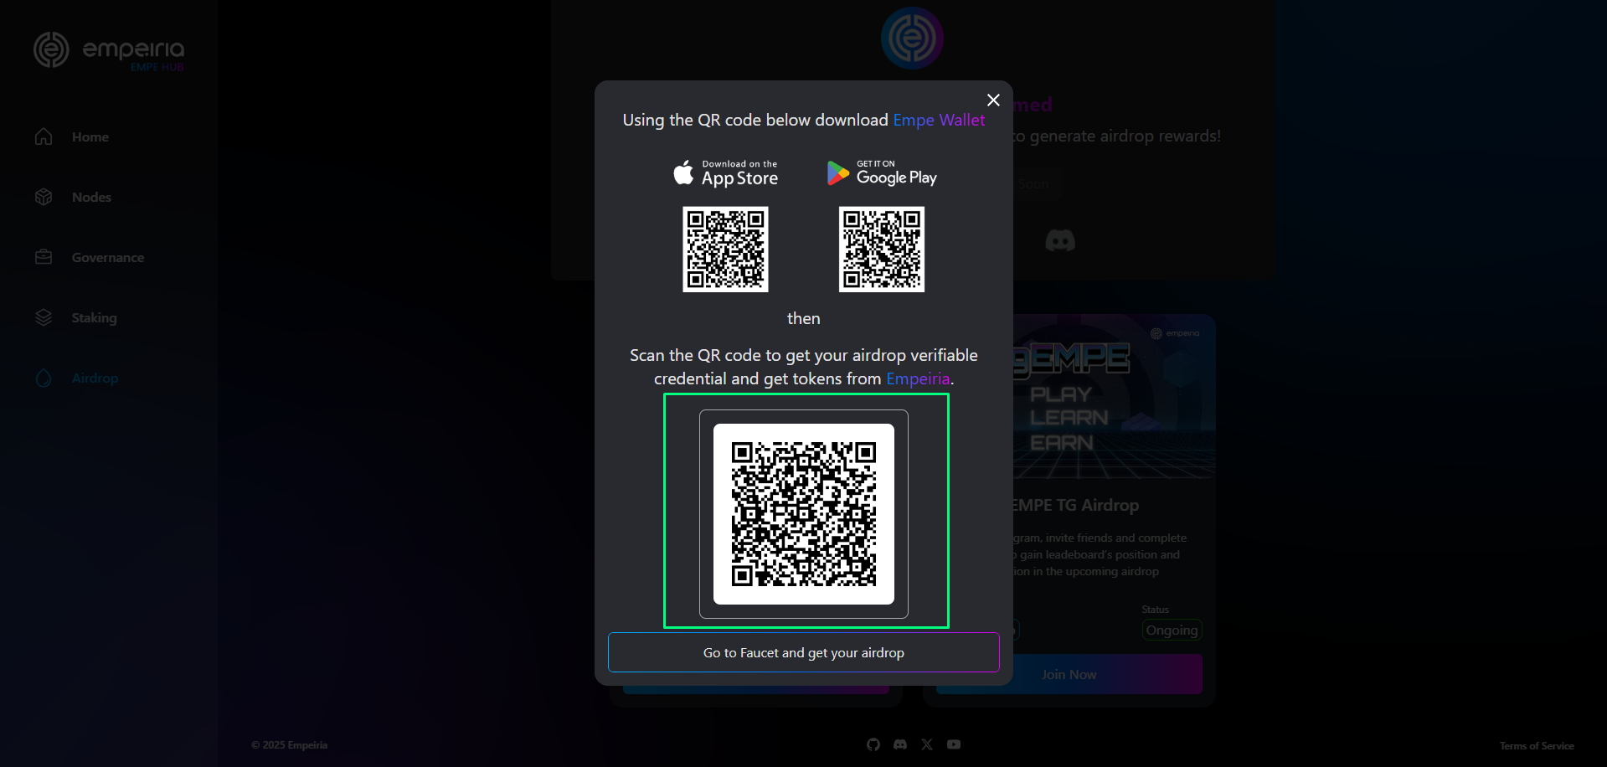This screenshot has height=767, width=1607.
Task: Close the Empe Wallet download dialog
Action: pyautogui.click(x=993, y=100)
